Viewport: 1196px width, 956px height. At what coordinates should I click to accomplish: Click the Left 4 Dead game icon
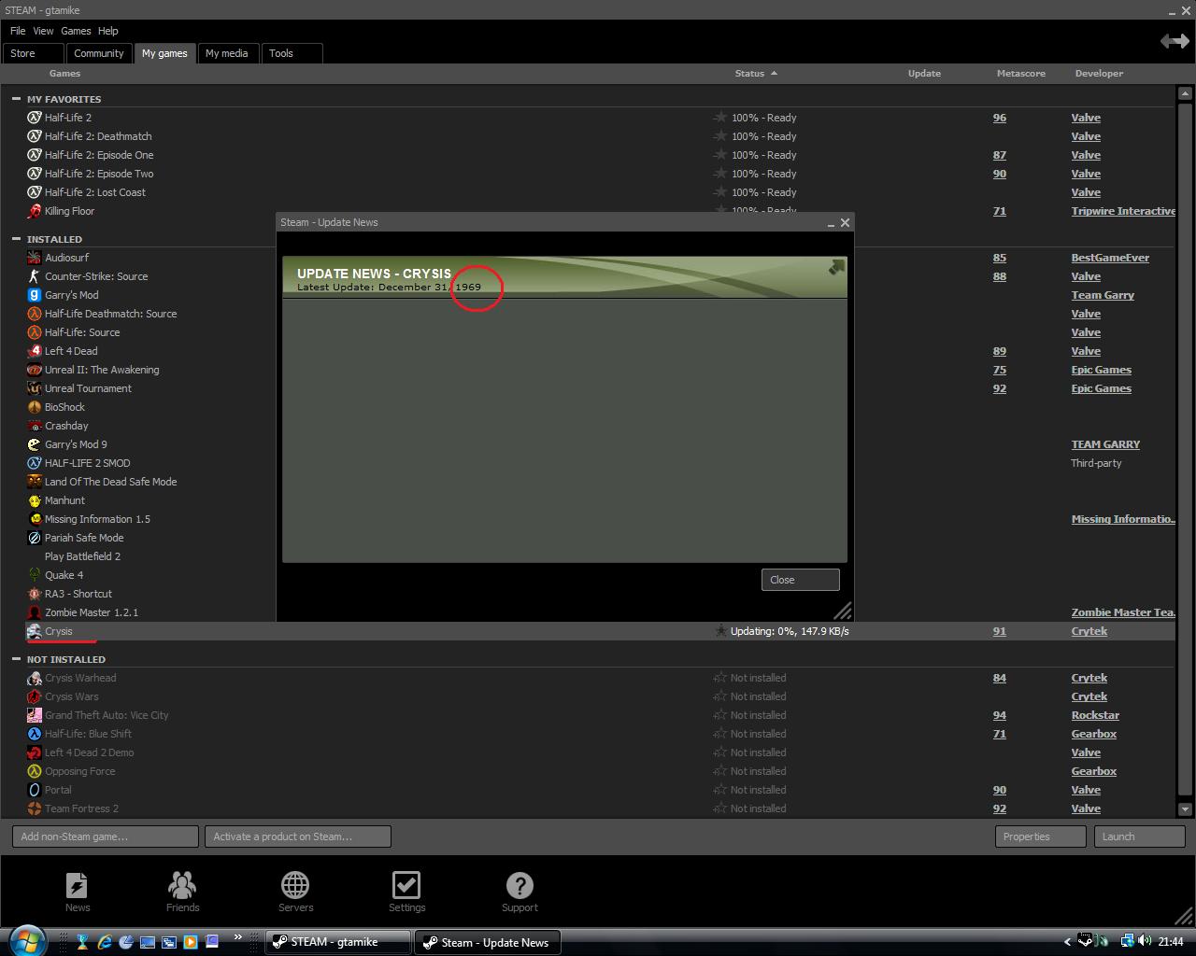click(35, 351)
